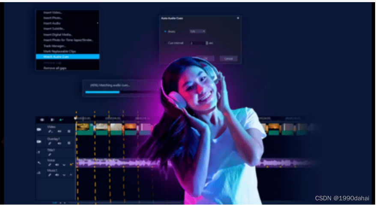Select highlighted Match Audio Cues entry

tap(68, 57)
